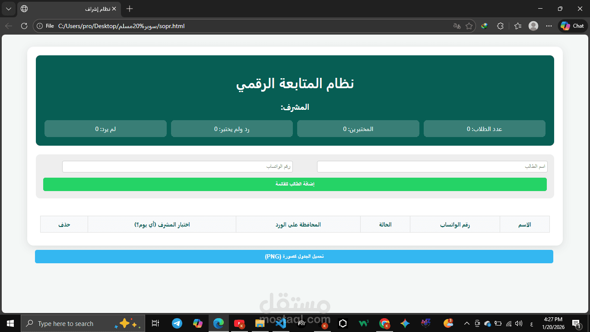Open the Edge settings menu (three dots)
Screen dimensions: 590x332
pyautogui.click(x=549, y=26)
